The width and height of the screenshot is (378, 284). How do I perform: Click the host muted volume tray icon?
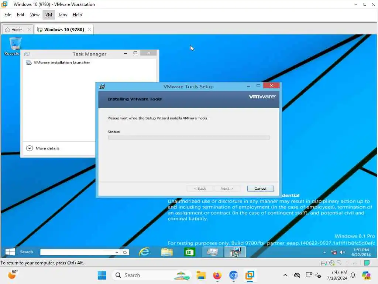click(318, 275)
